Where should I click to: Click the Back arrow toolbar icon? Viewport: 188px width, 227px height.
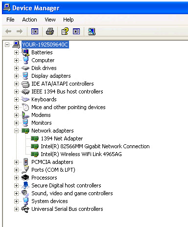pos(8,31)
